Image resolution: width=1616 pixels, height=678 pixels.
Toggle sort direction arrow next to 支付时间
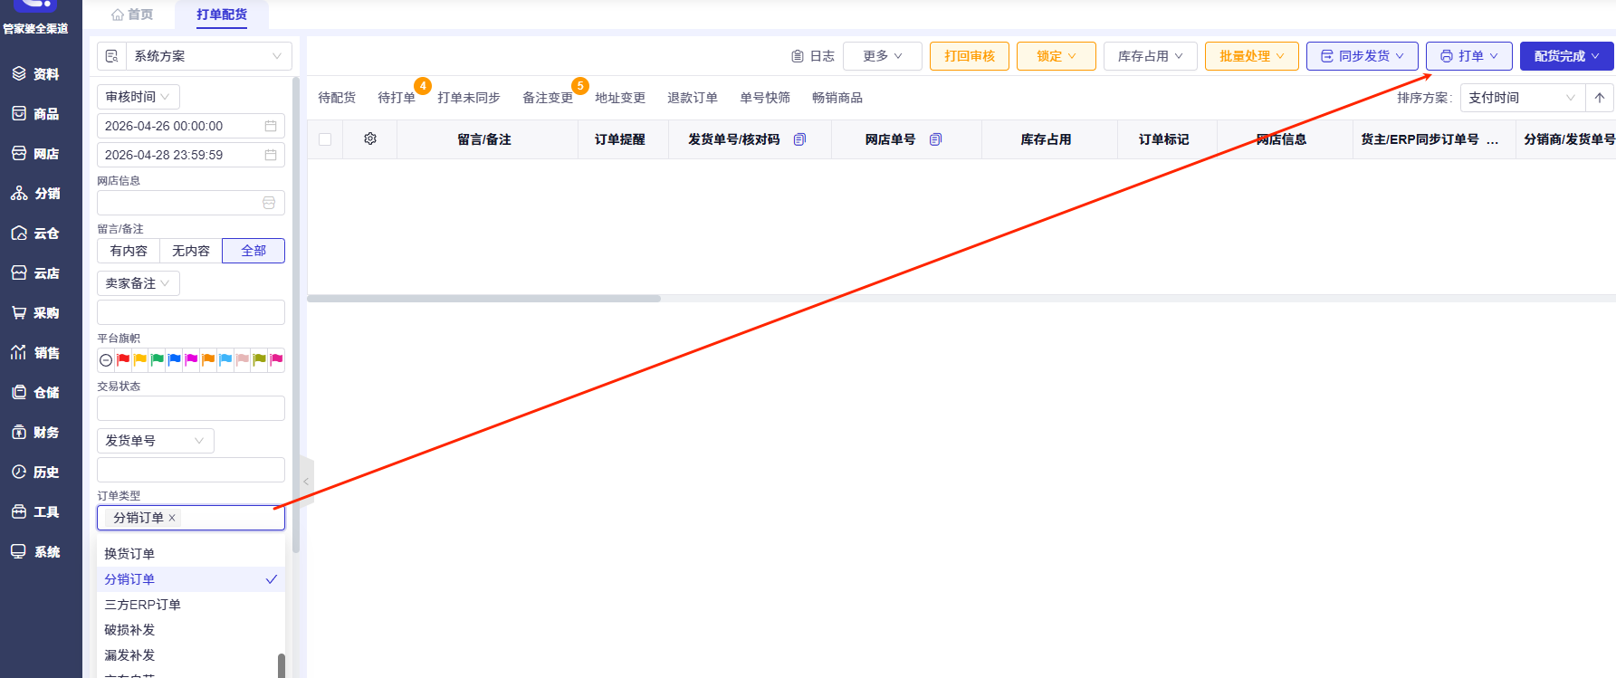1600,98
